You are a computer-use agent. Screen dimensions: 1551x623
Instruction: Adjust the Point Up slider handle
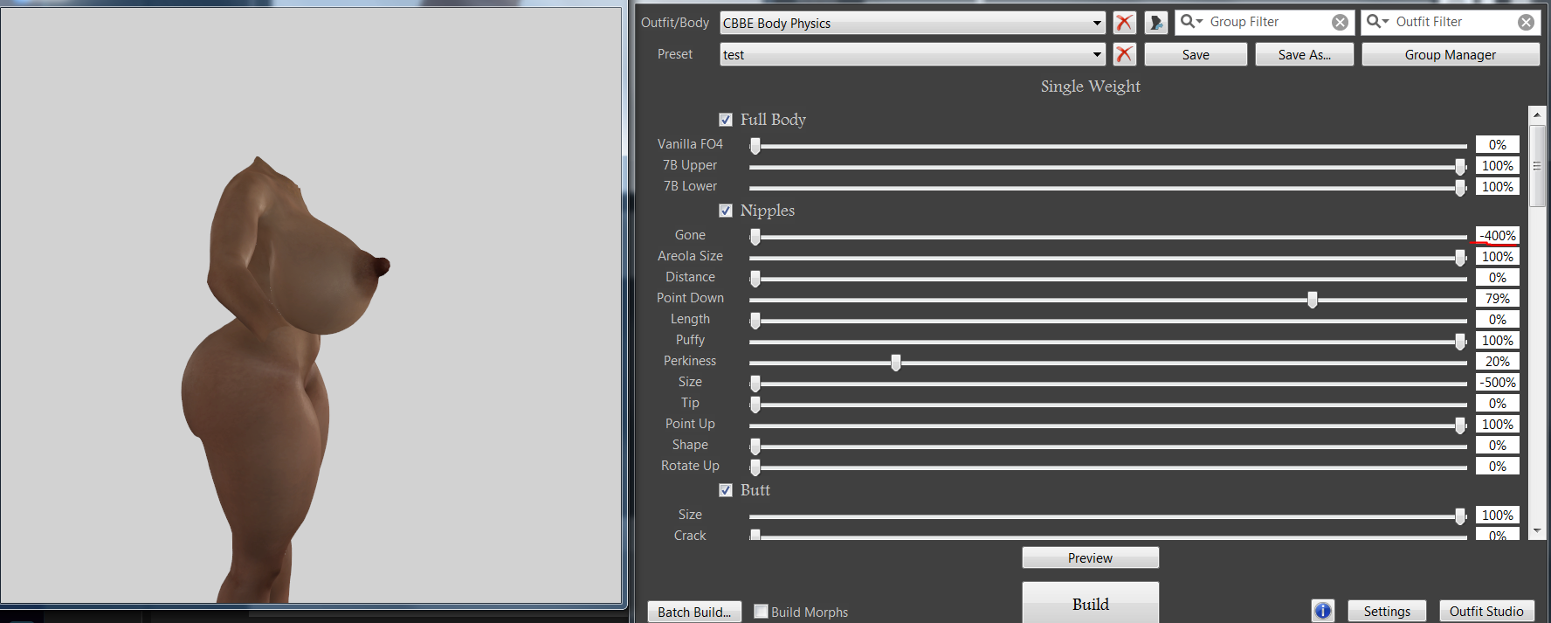pyautogui.click(x=1460, y=426)
